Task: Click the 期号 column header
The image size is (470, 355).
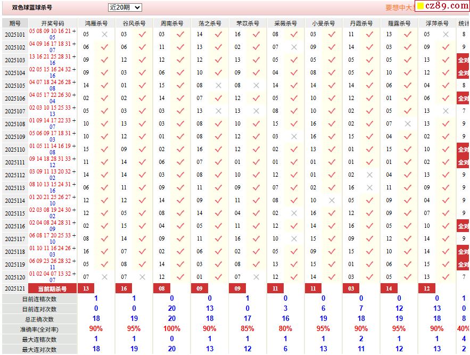Action: 15,23
